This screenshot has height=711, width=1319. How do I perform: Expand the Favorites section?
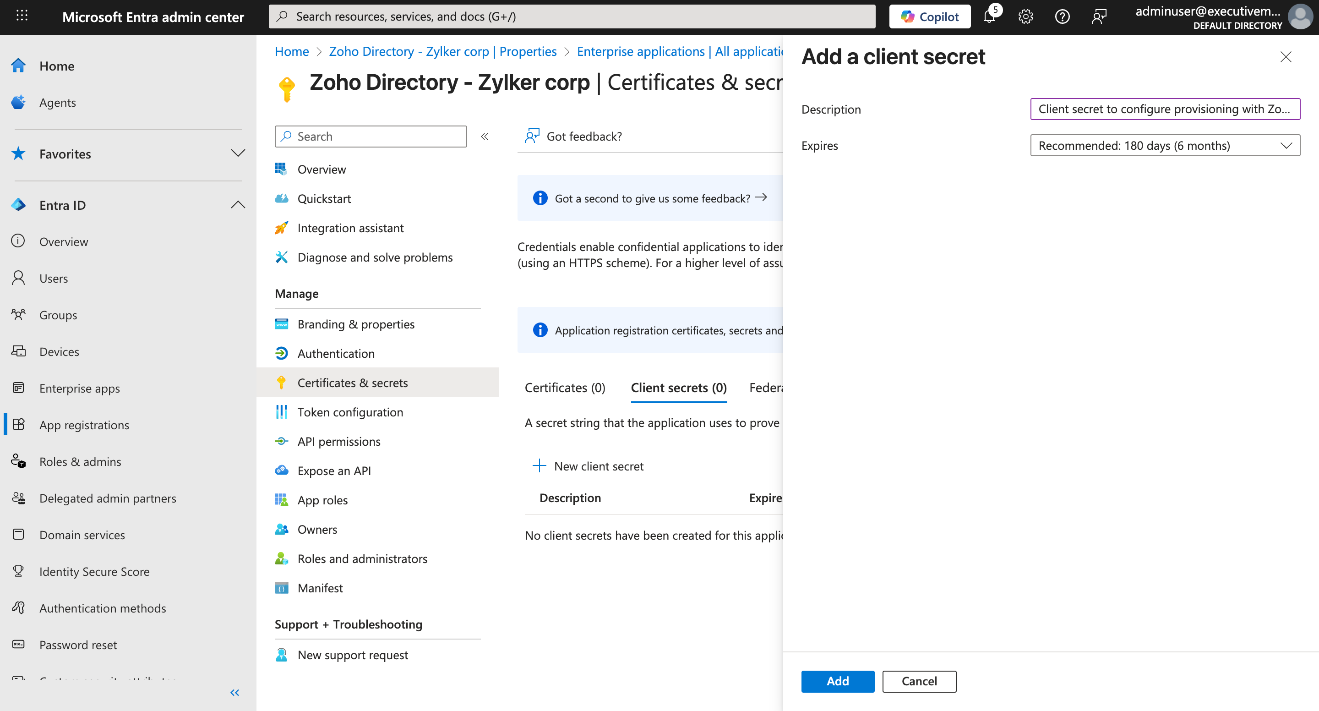[x=238, y=153]
